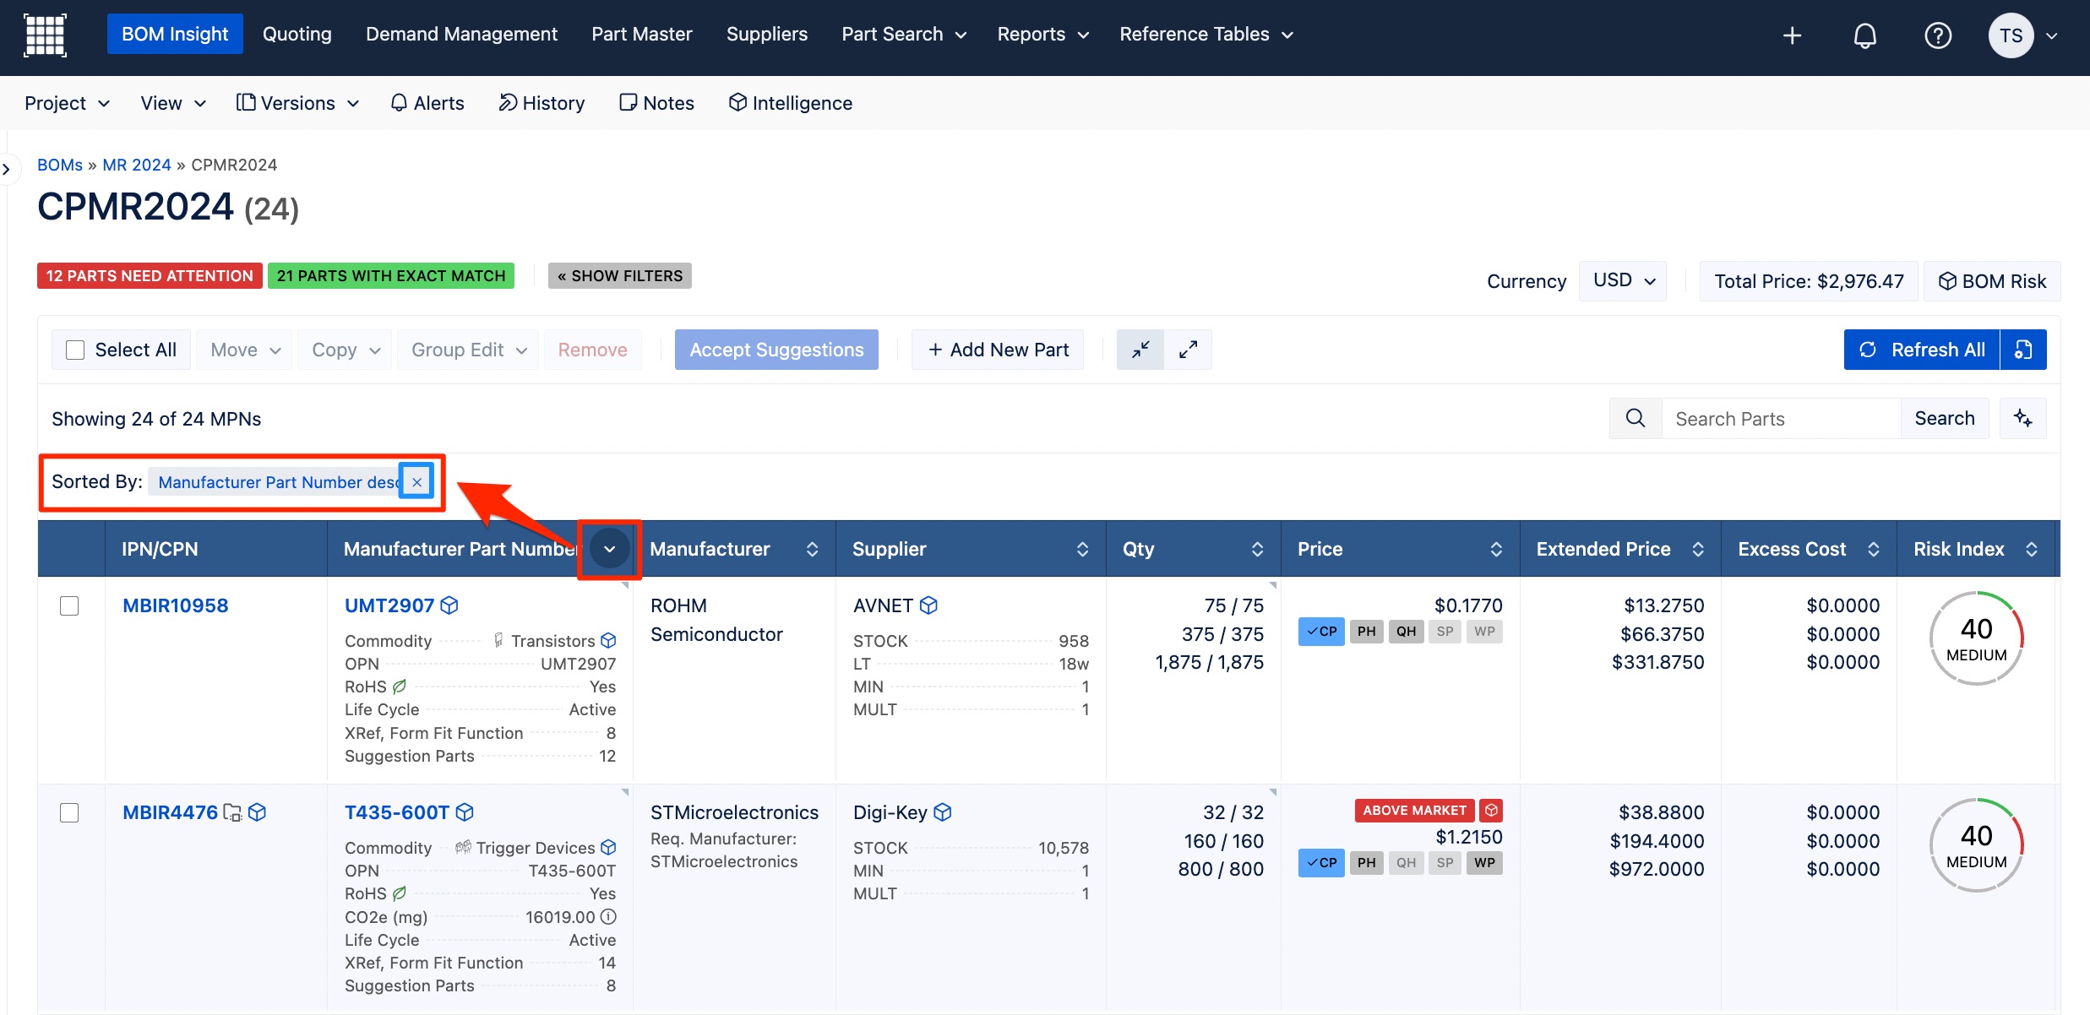
Task: Click the refresh settings icon beside Refresh All
Action: 2023,350
